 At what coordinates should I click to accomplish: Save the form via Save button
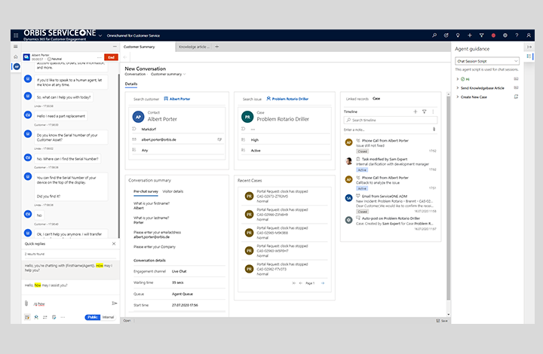[442, 321]
